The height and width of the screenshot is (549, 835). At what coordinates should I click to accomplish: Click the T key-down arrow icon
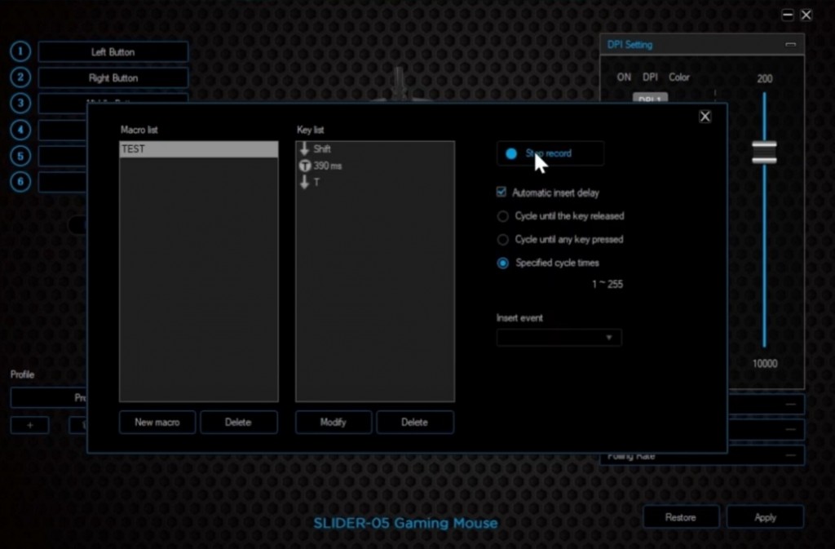(x=305, y=182)
